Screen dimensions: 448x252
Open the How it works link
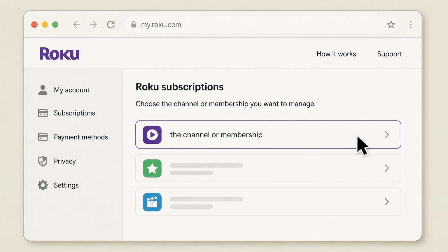point(336,54)
